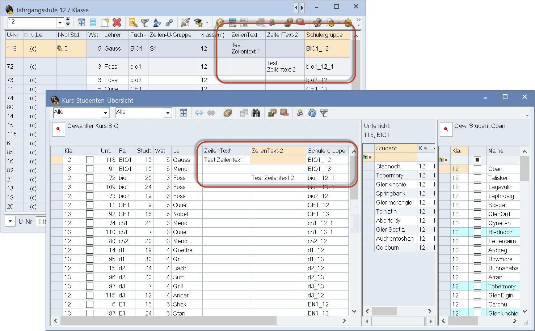Tick the checkbox beside student Oban
Image resolution: width=535 pixels, height=331 pixels.
point(477,169)
